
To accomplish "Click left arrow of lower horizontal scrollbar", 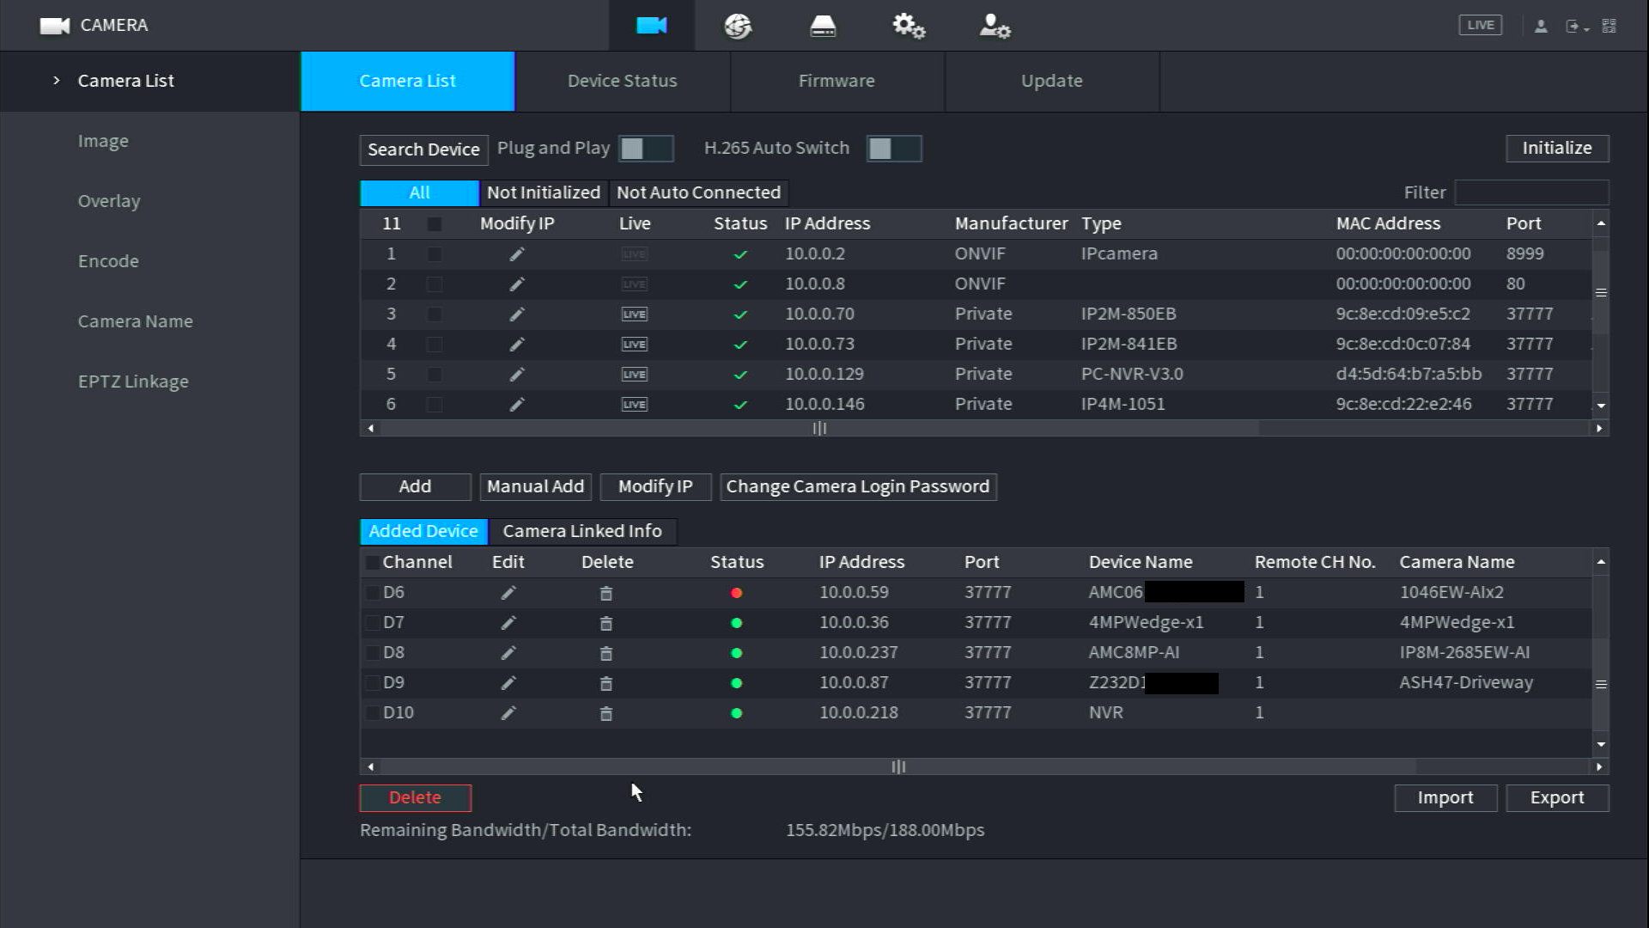I will point(370,766).
